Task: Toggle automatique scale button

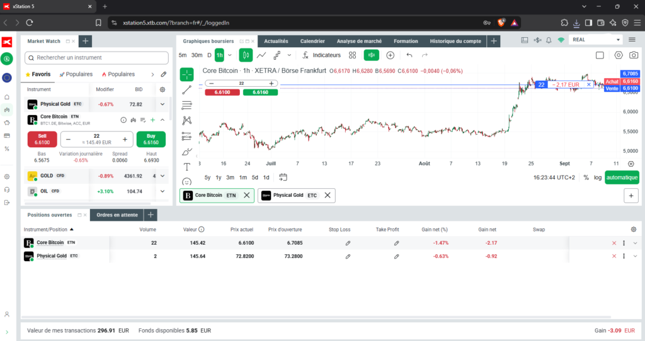Action: click(622, 177)
